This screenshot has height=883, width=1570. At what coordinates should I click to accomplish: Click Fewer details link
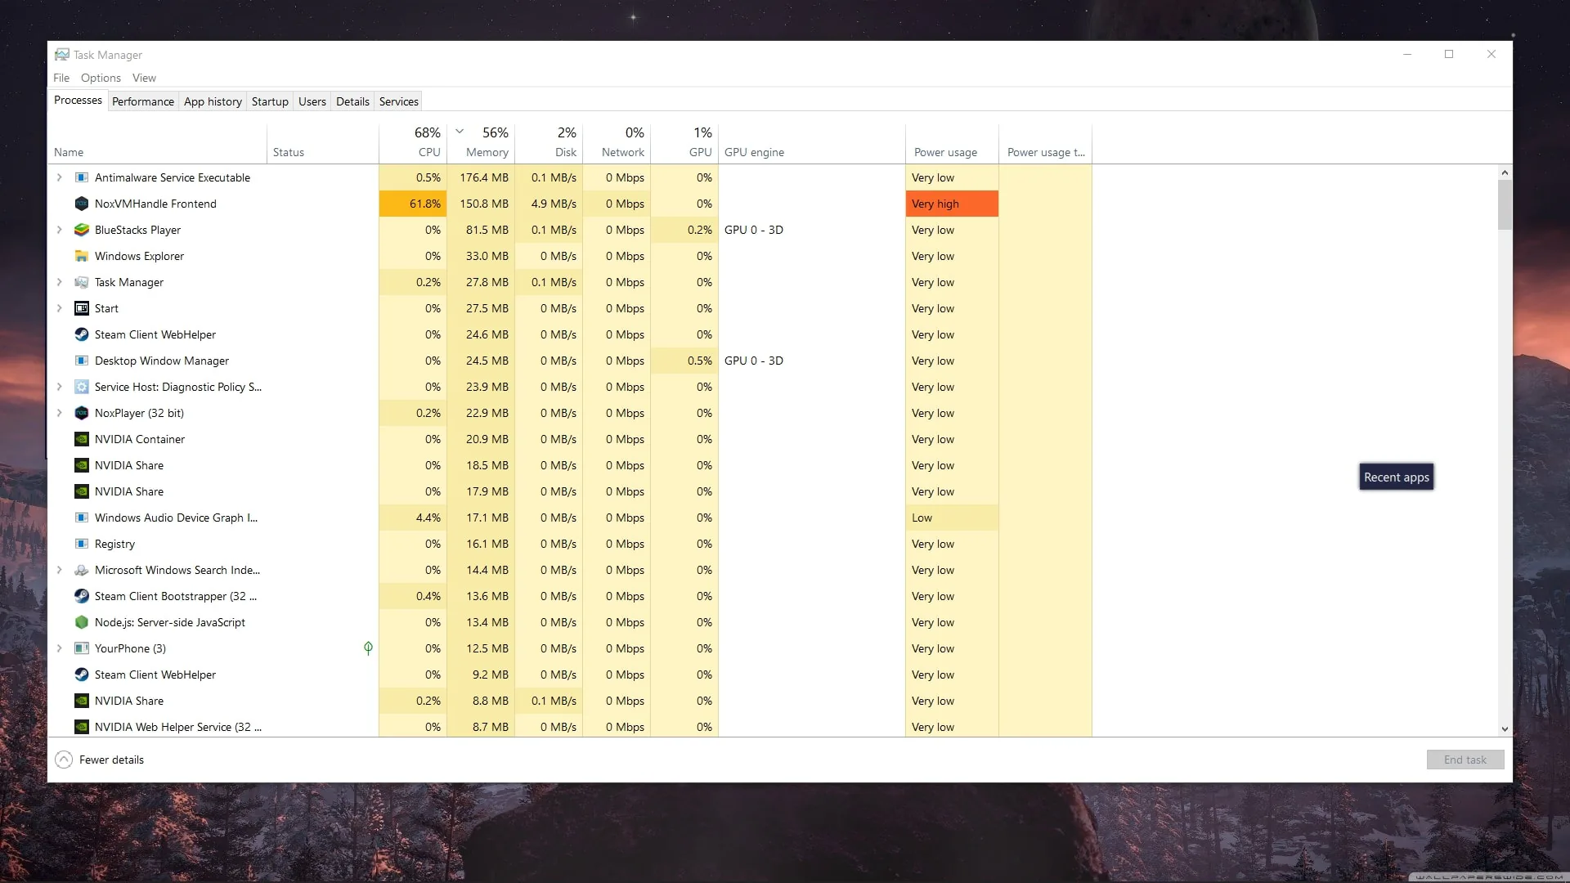(x=111, y=760)
